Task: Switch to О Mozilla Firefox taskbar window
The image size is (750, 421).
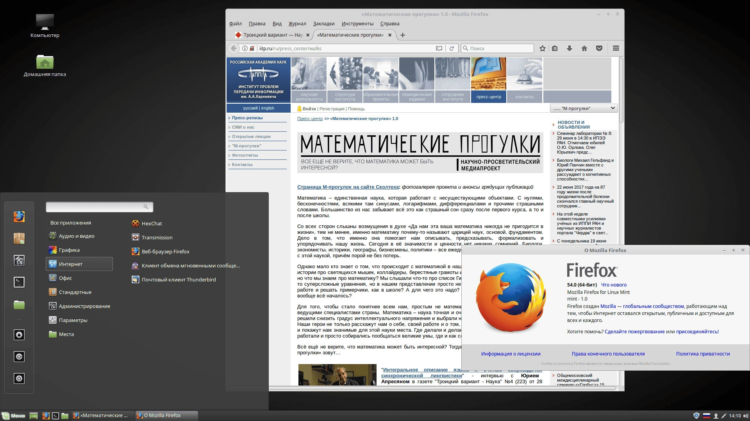Action: coord(166,416)
